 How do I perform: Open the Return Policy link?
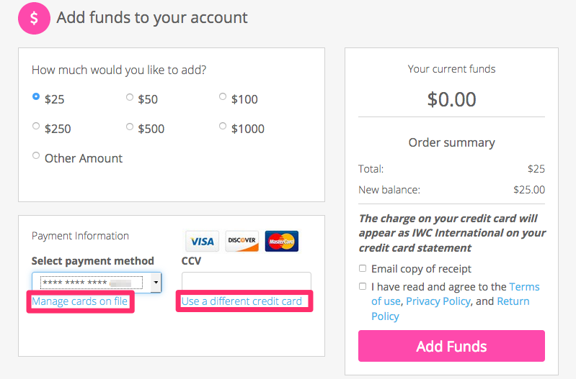(451, 309)
